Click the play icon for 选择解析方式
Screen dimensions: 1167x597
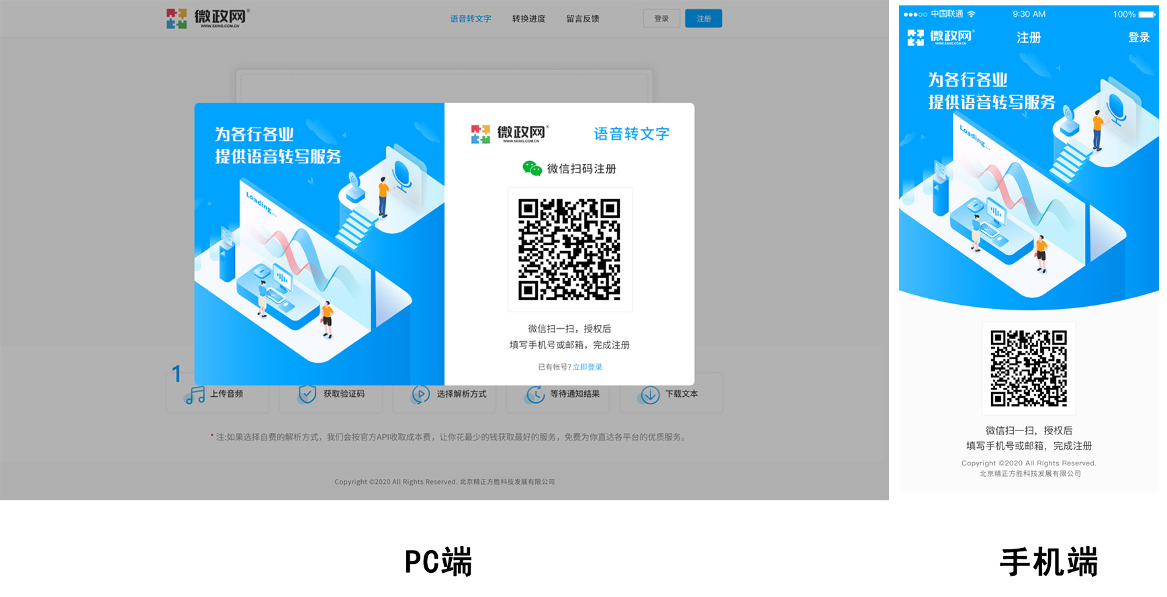coord(420,394)
